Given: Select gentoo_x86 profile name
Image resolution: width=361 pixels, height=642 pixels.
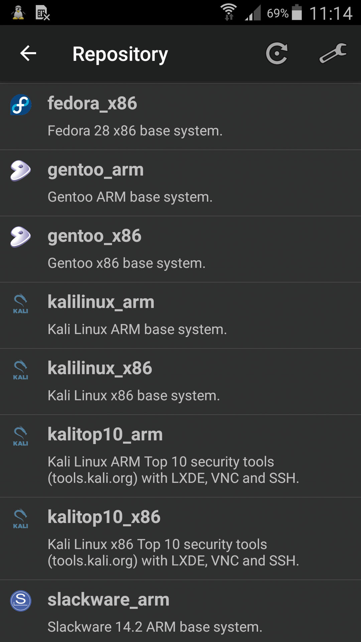Looking at the screenshot, I should [x=95, y=236].
